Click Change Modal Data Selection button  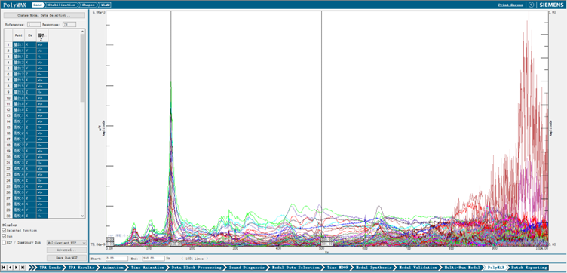pyautogui.click(x=44, y=16)
